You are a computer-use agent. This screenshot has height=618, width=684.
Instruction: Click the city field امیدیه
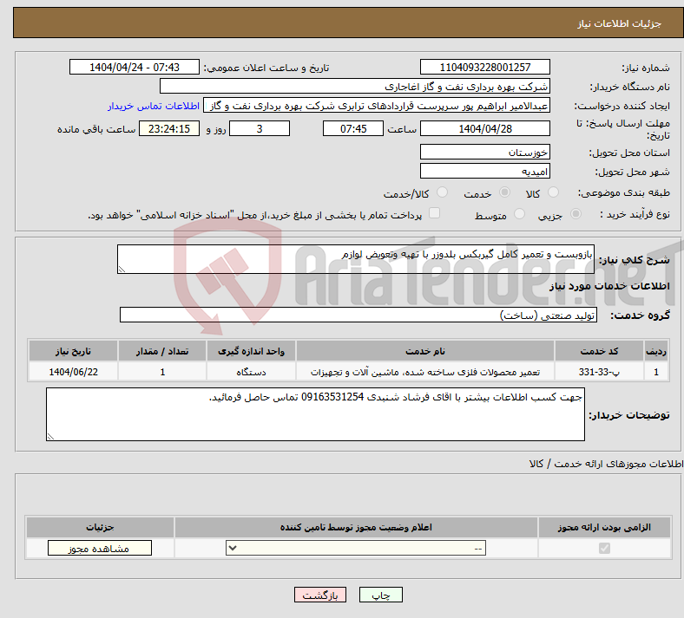(x=484, y=171)
